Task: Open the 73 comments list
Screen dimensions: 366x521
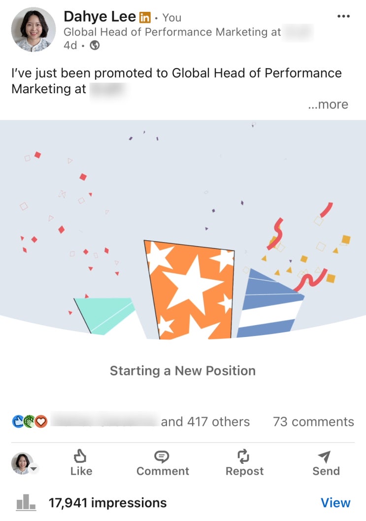Action: (x=313, y=422)
